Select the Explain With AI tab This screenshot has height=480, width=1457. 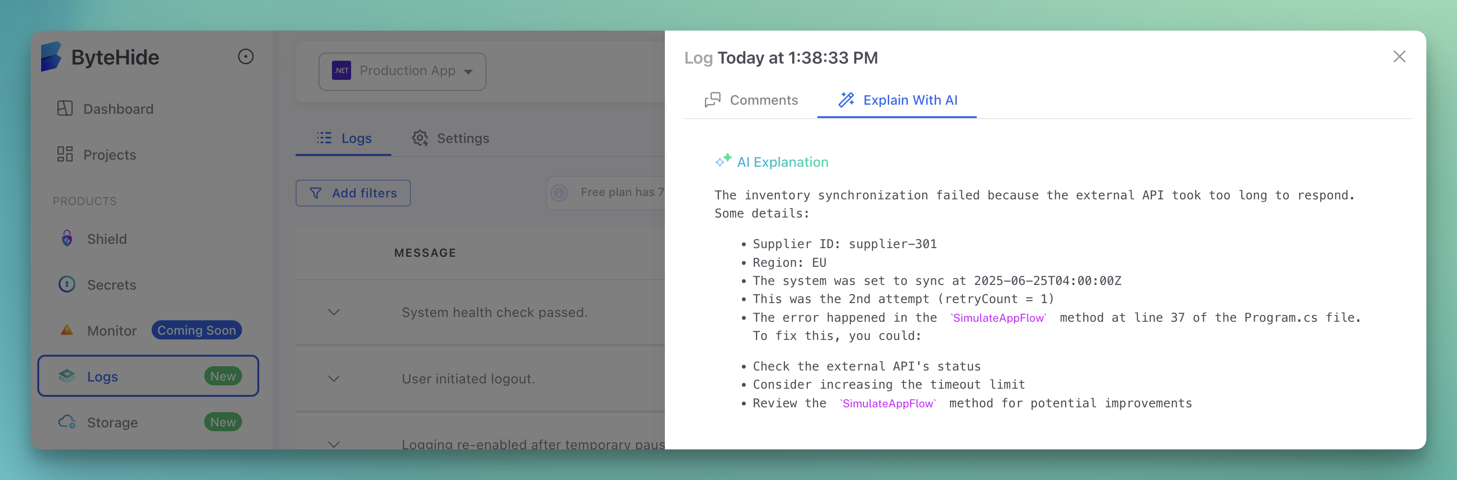pos(898,100)
